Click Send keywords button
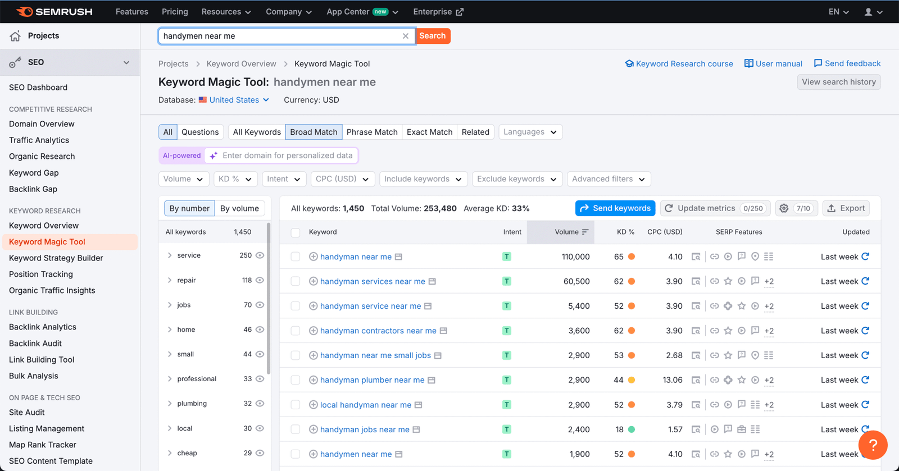This screenshot has height=471, width=899. (615, 208)
